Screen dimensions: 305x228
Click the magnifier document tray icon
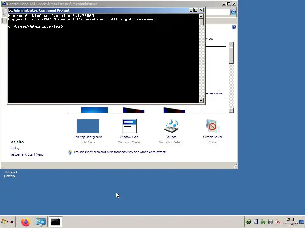click(256, 222)
